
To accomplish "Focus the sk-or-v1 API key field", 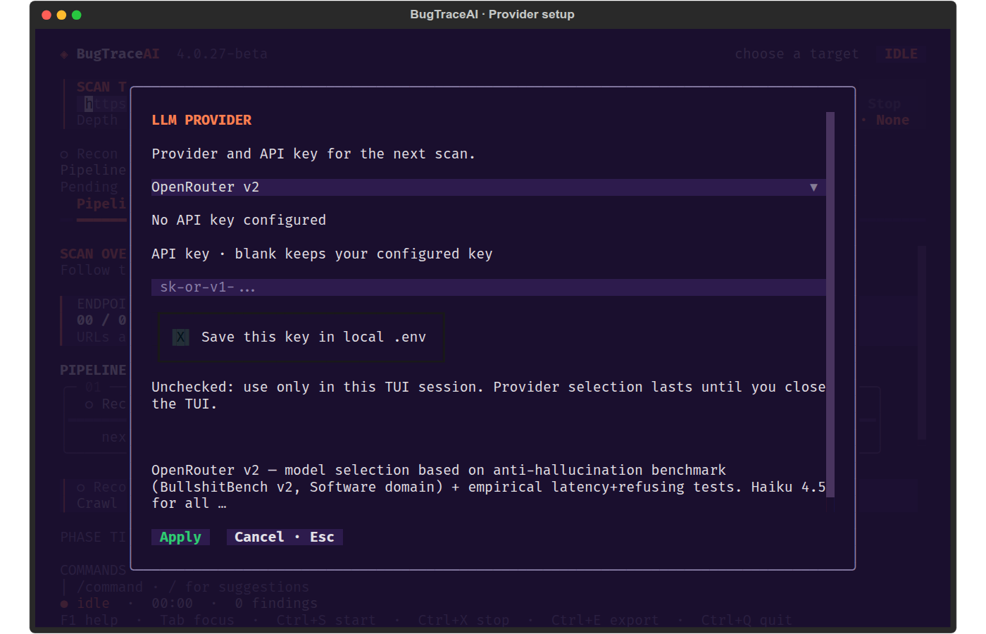I will coord(488,287).
